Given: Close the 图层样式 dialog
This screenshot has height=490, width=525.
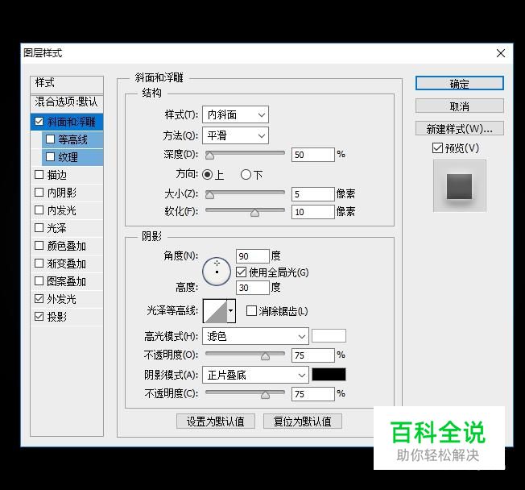Looking at the screenshot, I should pyautogui.click(x=501, y=53).
